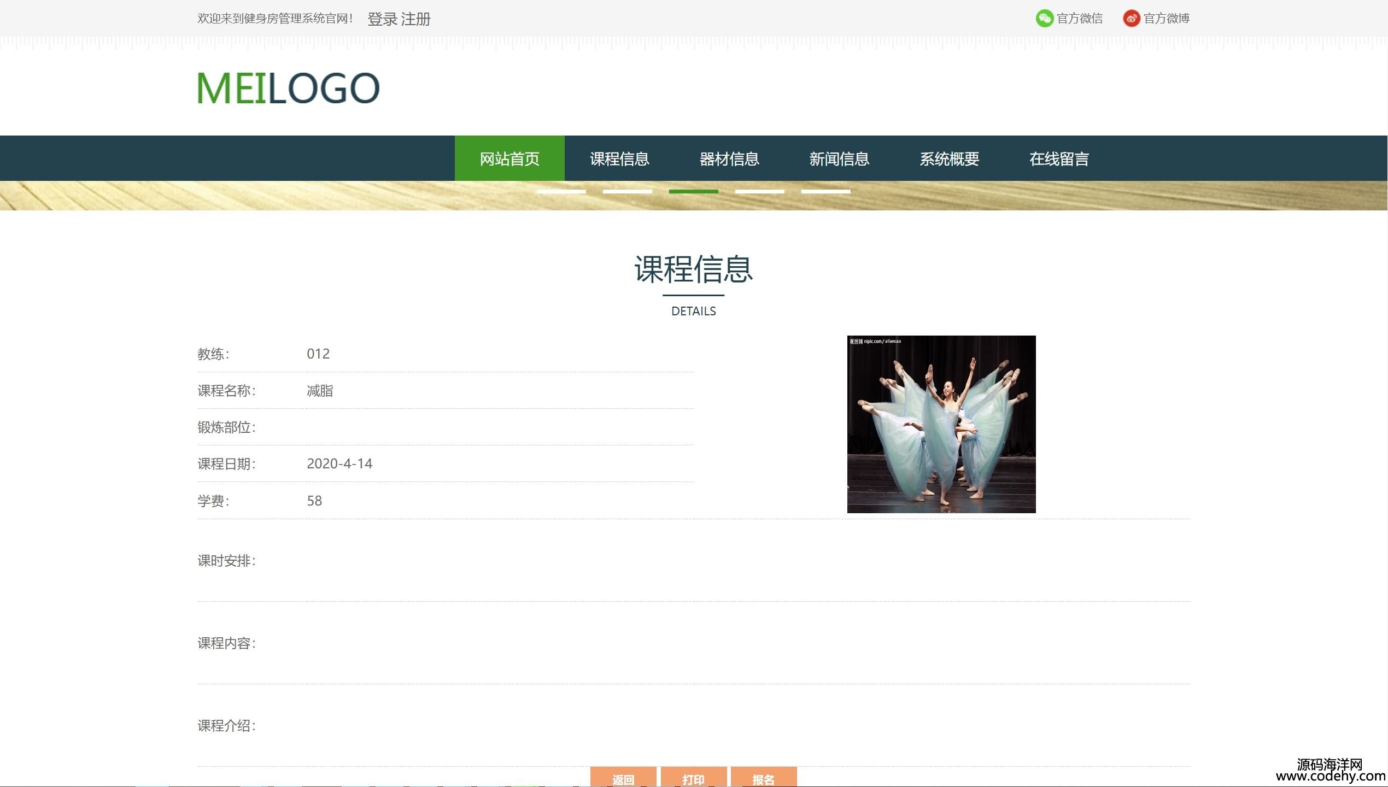Open the 登录 login link
Viewport: 1388px width, 787px height.
click(382, 19)
